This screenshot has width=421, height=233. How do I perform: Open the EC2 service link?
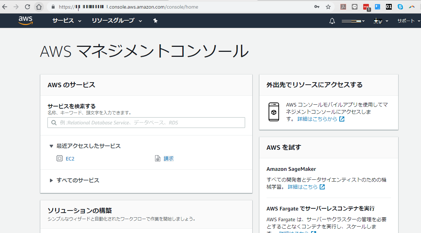[70, 159]
